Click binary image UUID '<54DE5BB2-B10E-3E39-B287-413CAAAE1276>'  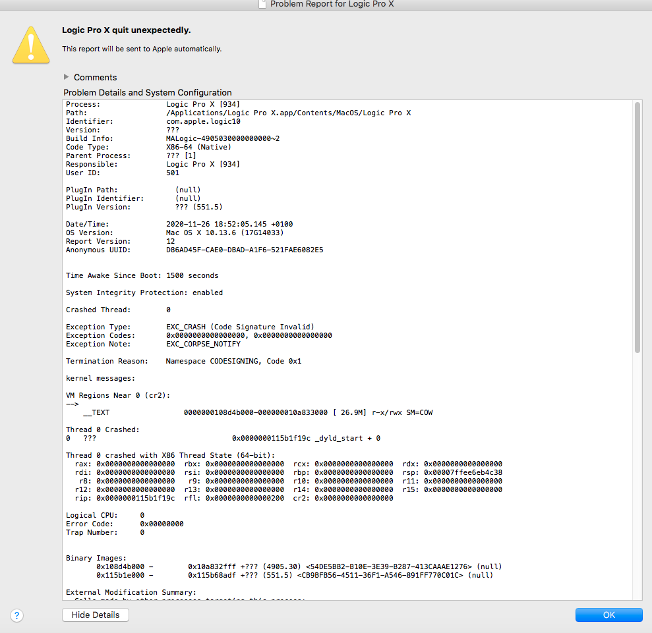(389, 566)
